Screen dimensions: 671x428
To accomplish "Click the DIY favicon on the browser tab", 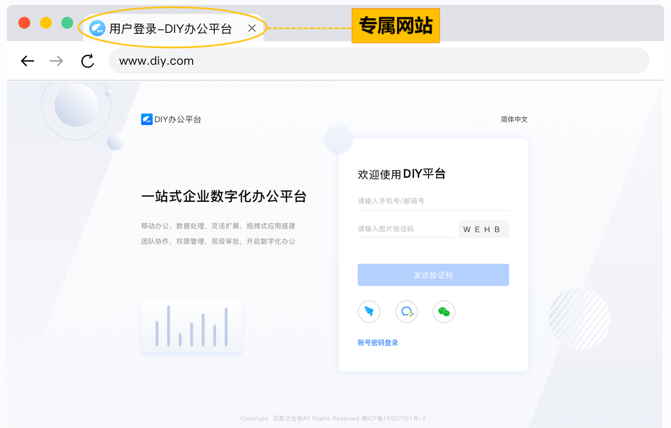I will (97, 28).
